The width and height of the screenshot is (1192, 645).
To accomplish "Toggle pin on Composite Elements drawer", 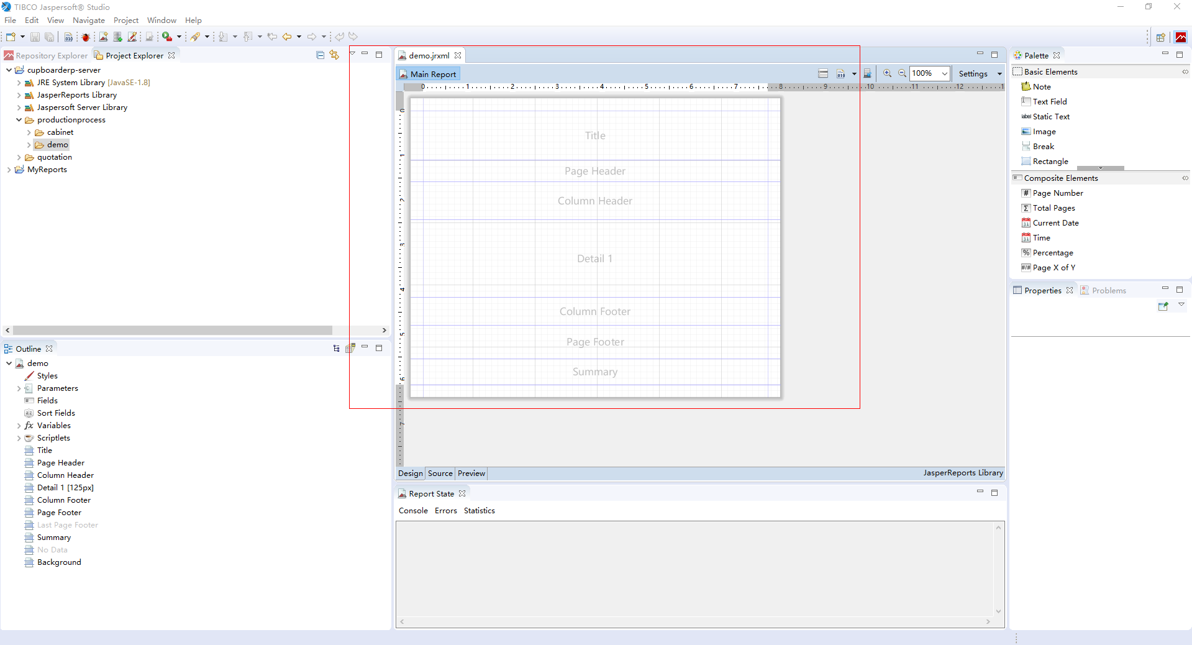I will 1185,178.
